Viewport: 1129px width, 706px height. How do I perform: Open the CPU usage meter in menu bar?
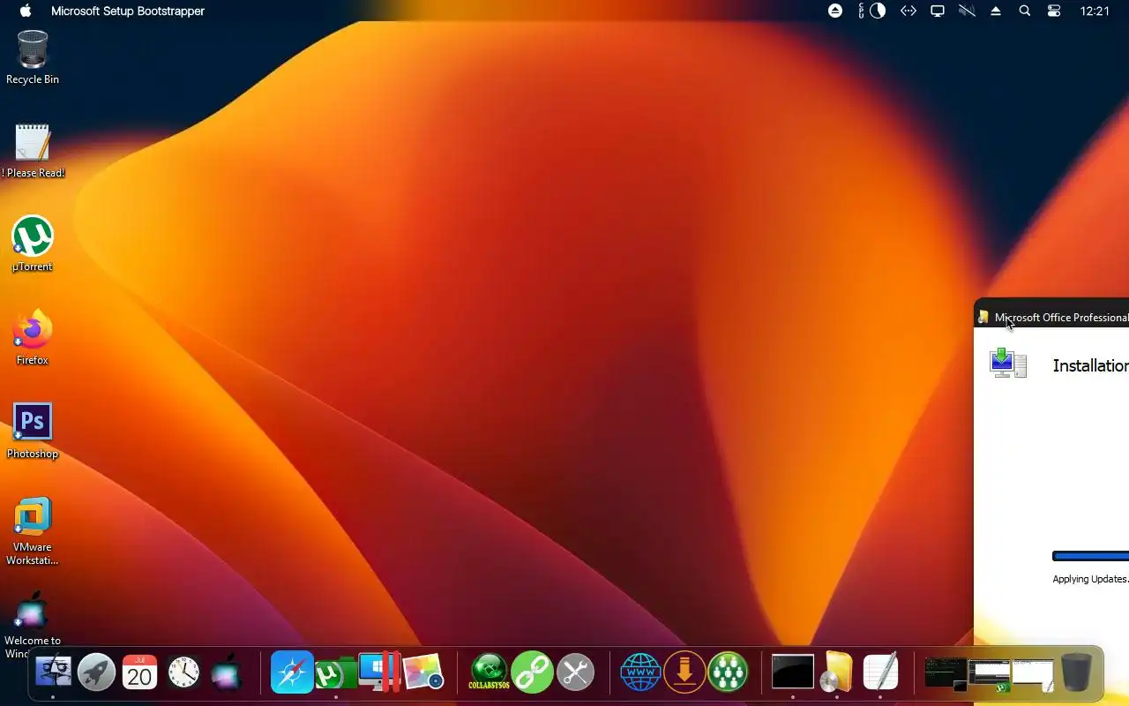click(872, 11)
